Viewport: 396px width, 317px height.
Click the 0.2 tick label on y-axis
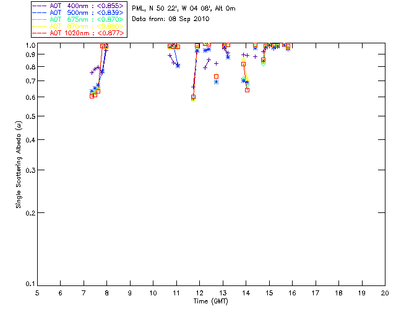30,213
